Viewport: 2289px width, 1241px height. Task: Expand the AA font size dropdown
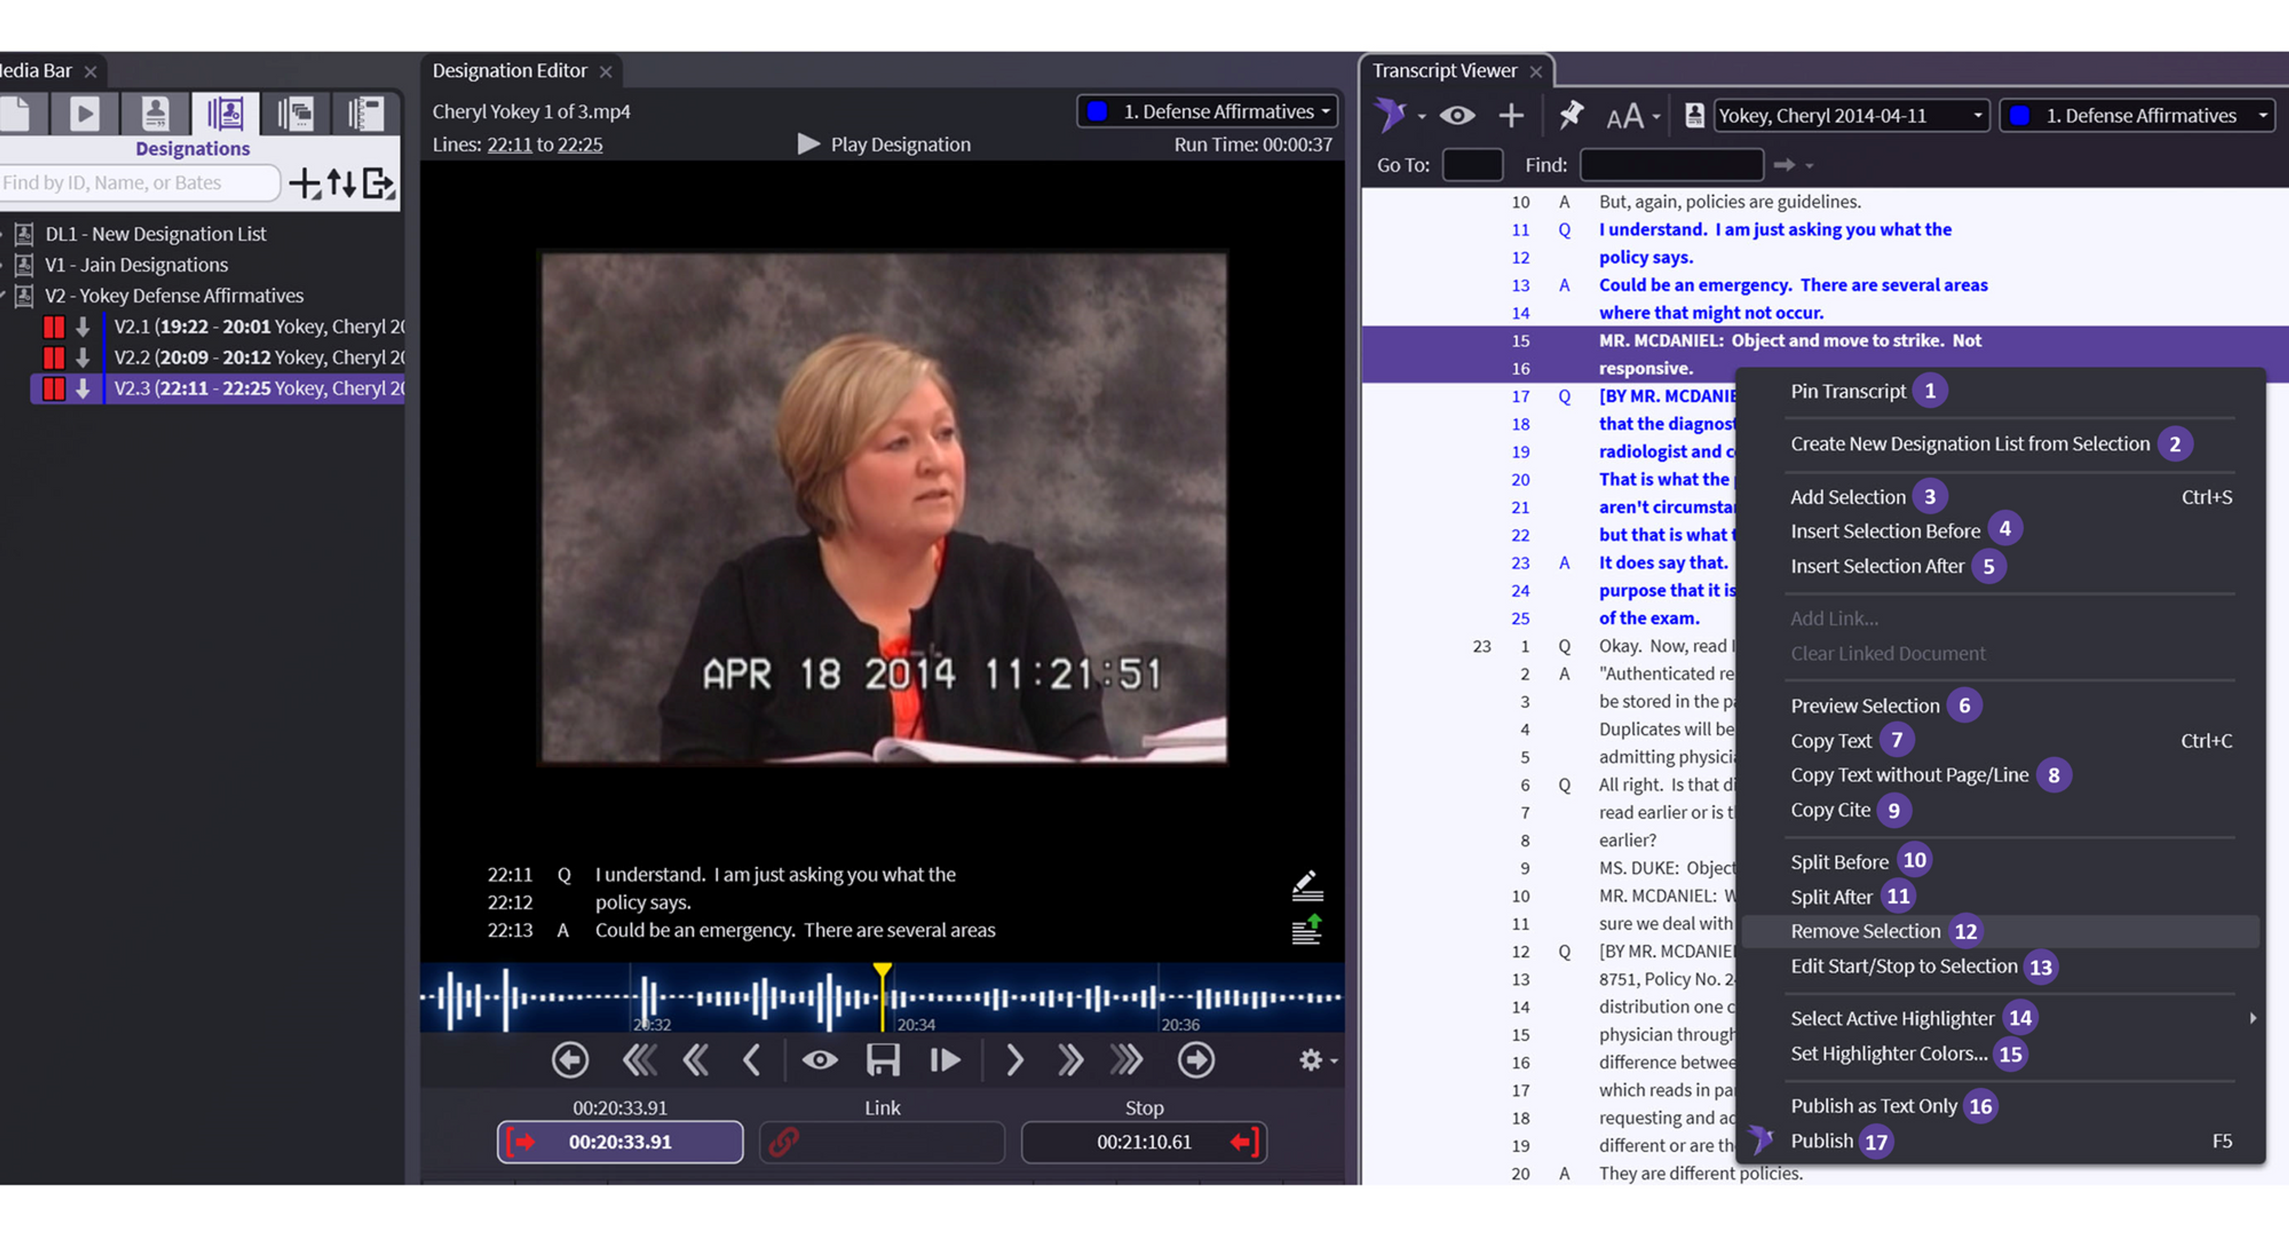click(x=1656, y=116)
